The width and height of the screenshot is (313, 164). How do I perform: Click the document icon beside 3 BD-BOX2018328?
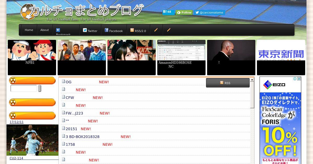click(x=63, y=136)
